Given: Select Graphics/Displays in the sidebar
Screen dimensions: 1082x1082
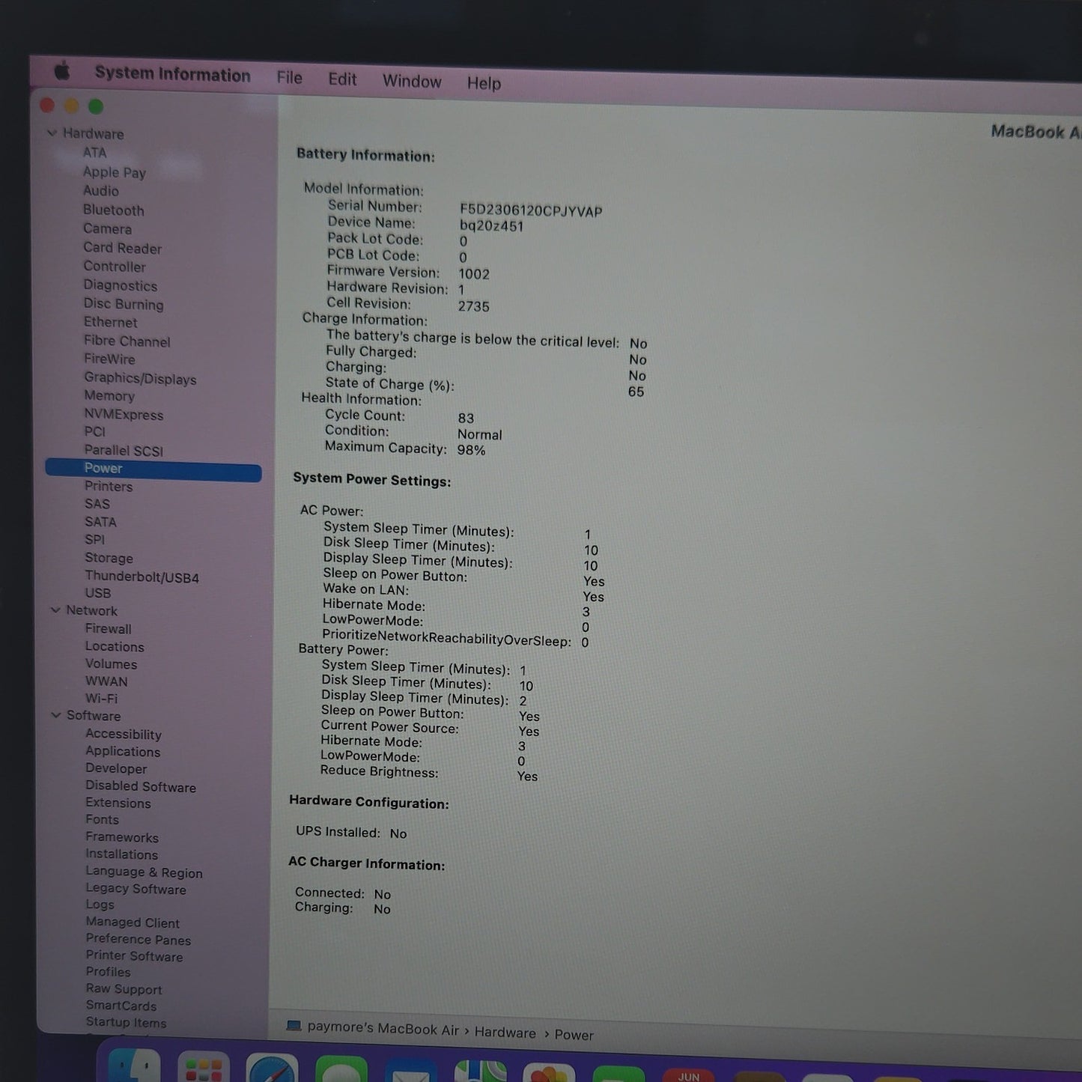Looking at the screenshot, I should point(140,379).
